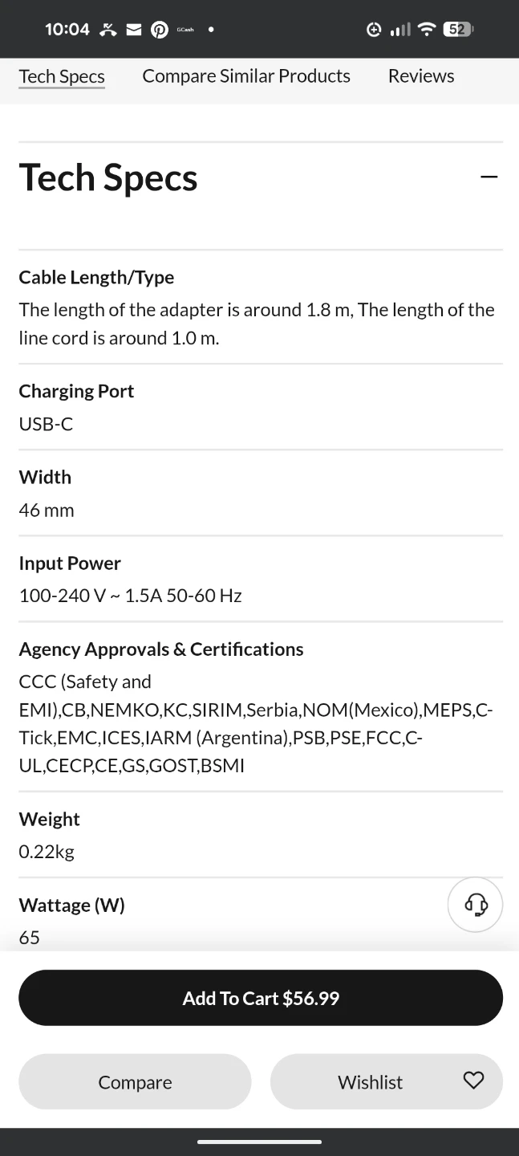Viewport: 519px width, 1156px height.
Task: Tap the Wi-Fi status icon
Action: pyautogui.click(x=427, y=30)
